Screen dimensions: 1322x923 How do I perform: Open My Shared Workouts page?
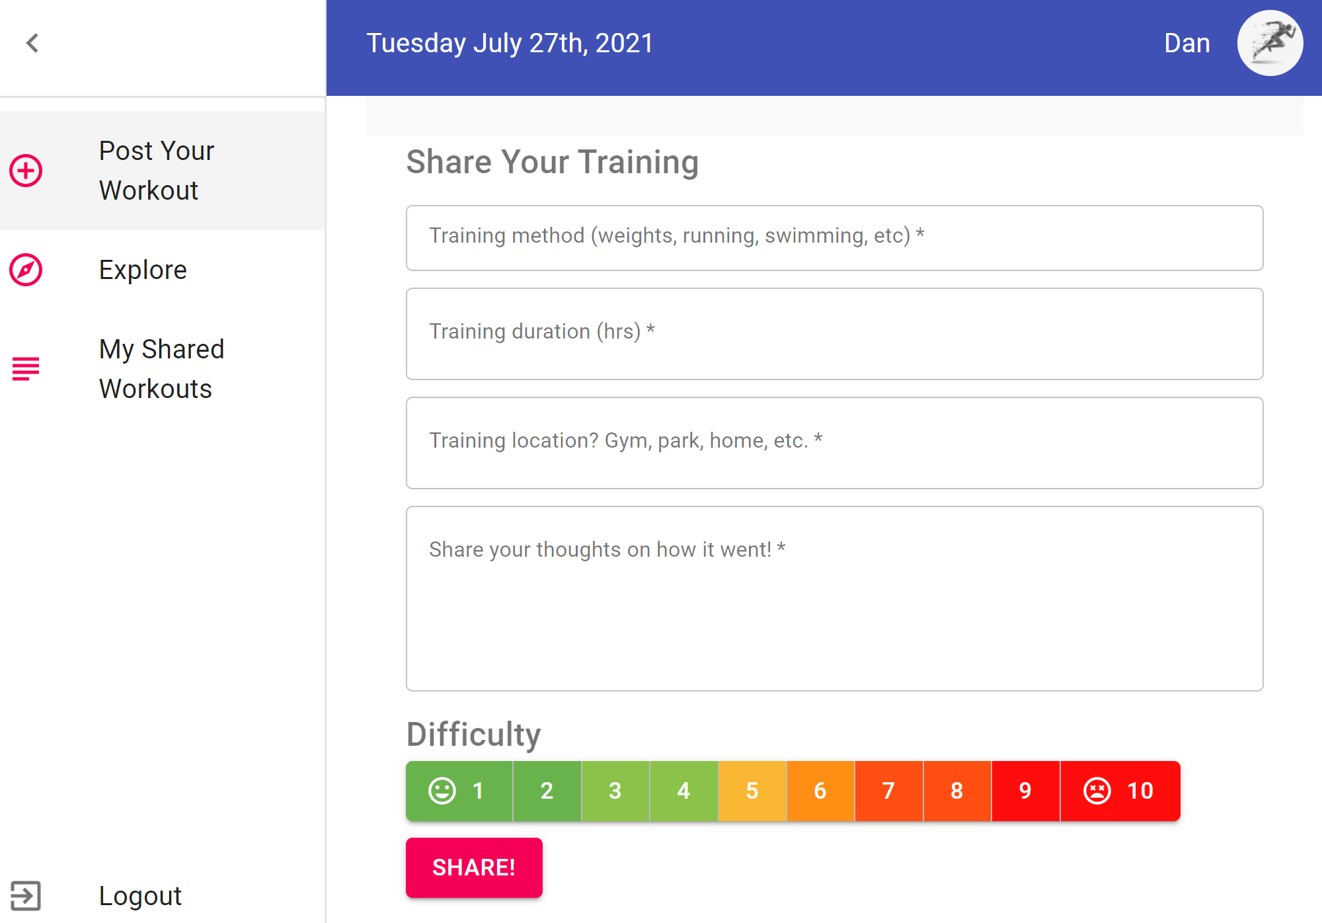coord(163,369)
